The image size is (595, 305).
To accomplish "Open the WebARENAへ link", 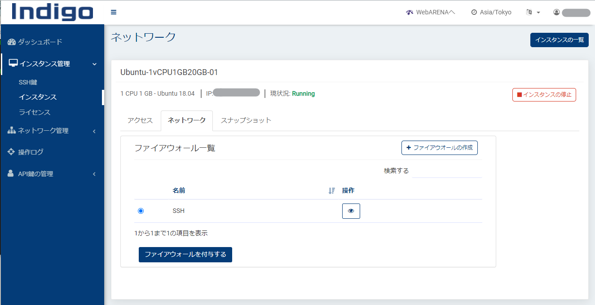I will tap(430, 13).
